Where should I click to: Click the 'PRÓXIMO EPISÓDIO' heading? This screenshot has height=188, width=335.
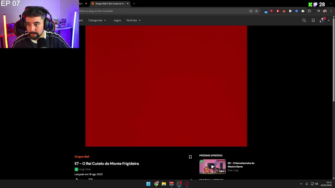(x=211, y=155)
